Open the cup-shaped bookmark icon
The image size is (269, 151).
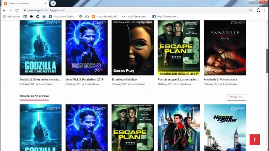[87, 16]
